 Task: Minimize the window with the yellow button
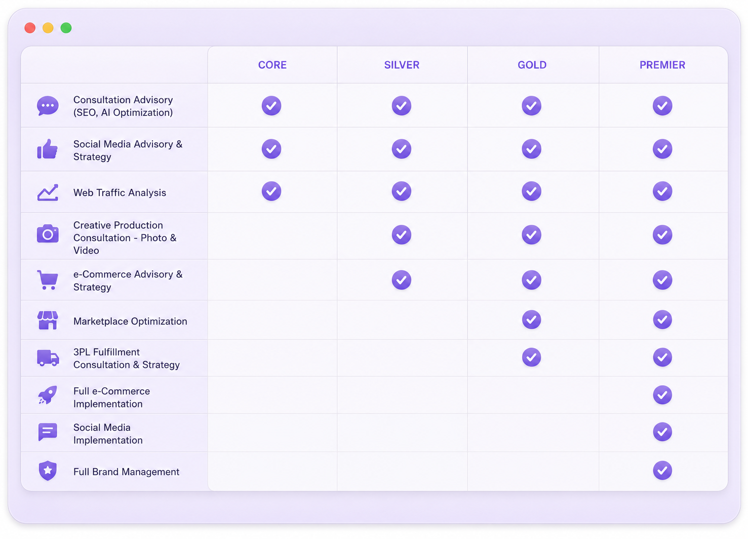pos(48,28)
